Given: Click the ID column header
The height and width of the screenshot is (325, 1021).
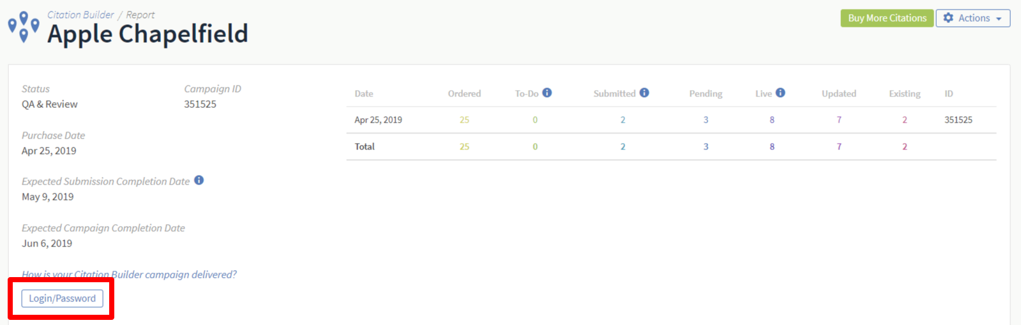Looking at the screenshot, I should point(949,94).
